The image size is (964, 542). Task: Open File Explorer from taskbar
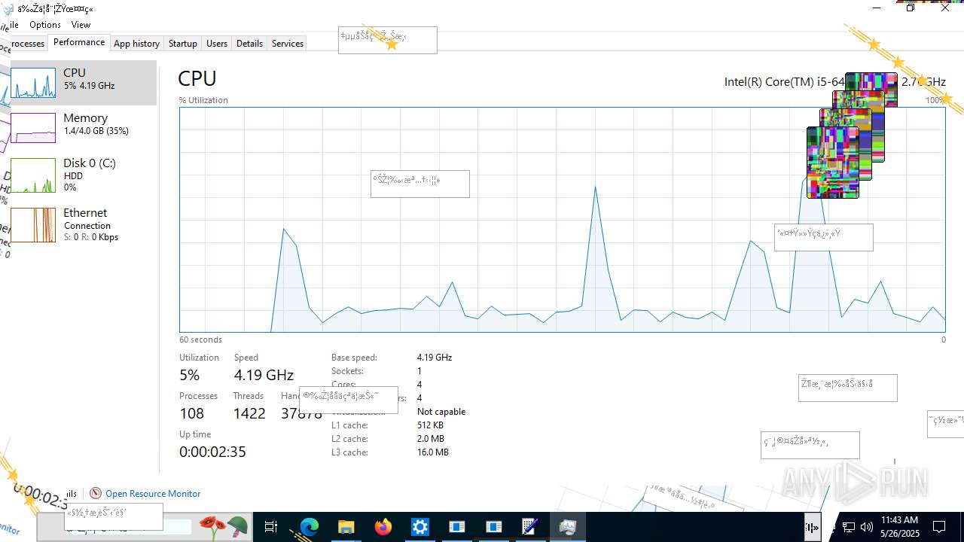pos(346,527)
